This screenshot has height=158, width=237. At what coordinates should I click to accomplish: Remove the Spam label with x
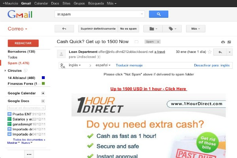pos(158,41)
